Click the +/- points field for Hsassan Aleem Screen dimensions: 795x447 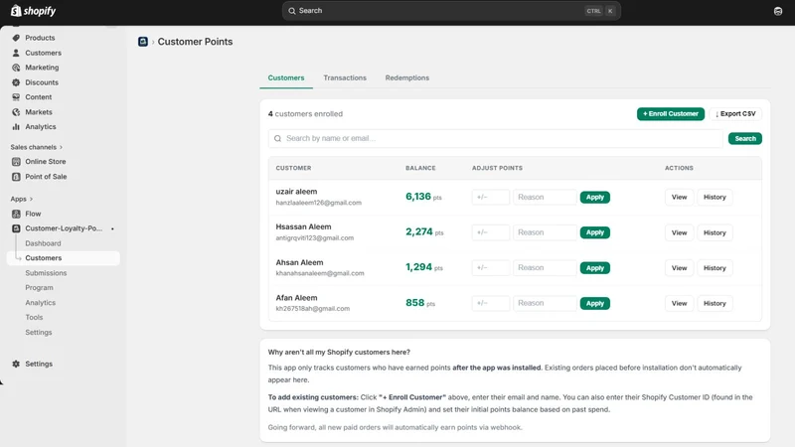(490, 232)
